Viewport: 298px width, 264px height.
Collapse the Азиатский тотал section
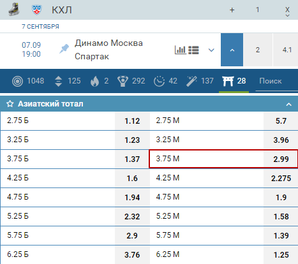288,104
